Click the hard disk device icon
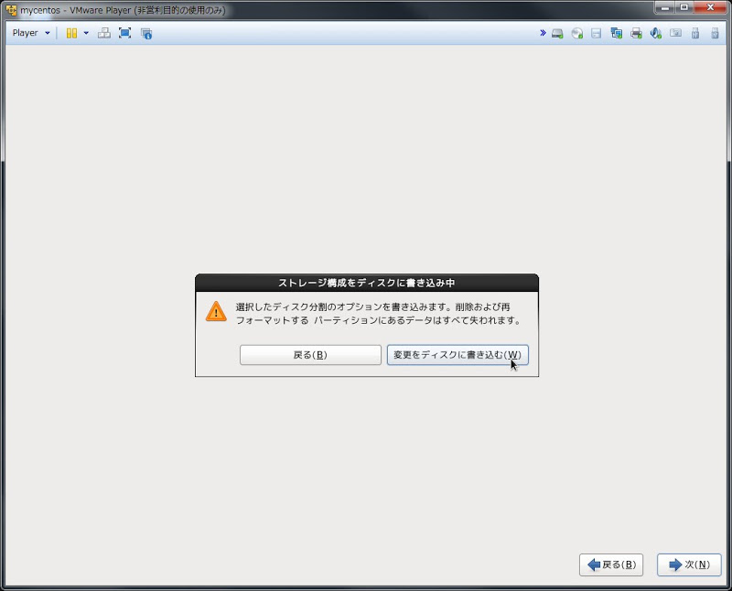This screenshot has width=732, height=591. (556, 33)
